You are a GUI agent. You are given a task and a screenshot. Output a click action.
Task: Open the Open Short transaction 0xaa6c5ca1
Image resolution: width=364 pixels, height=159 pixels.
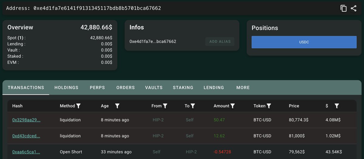[x=26, y=152]
